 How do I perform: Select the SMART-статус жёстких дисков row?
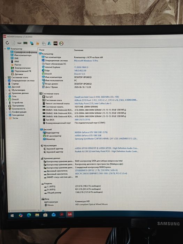[x=61, y=177]
